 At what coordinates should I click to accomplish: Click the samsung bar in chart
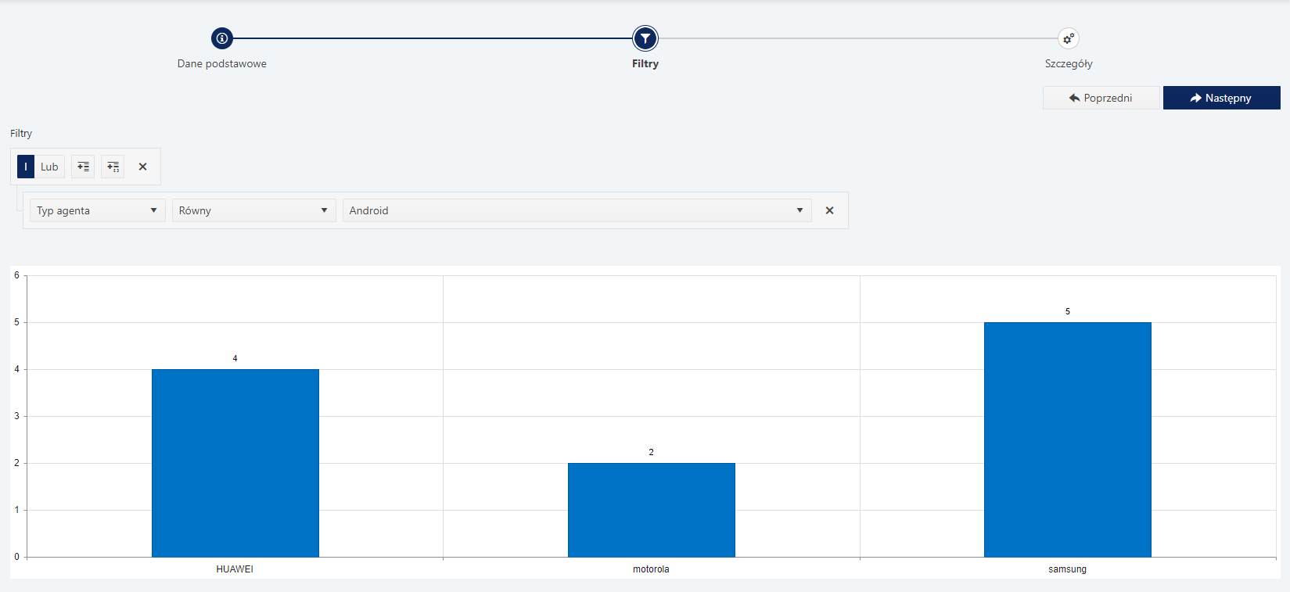click(1067, 440)
